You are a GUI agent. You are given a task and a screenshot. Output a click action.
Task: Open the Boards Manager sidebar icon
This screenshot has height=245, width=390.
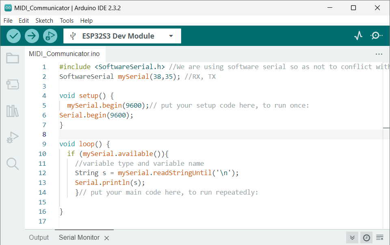pyautogui.click(x=13, y=85)
